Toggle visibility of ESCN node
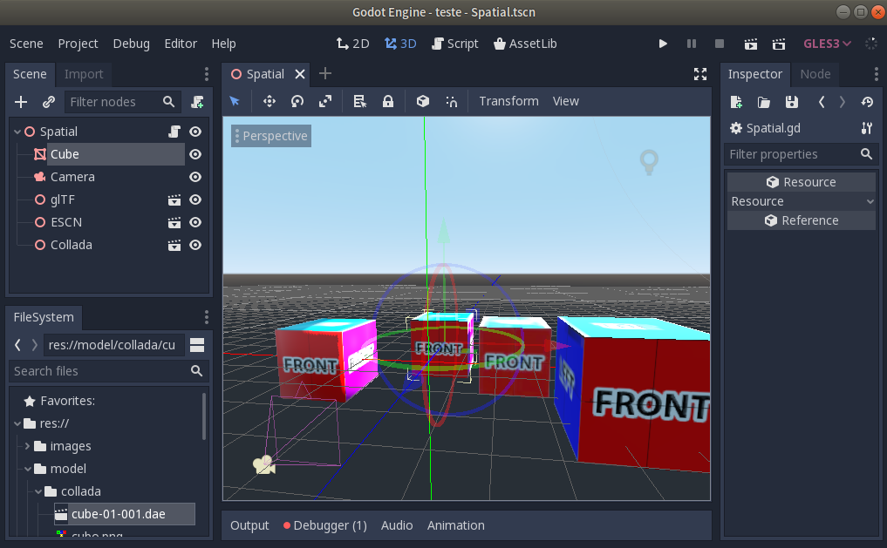887x548 pixels. tap(195, 222)
